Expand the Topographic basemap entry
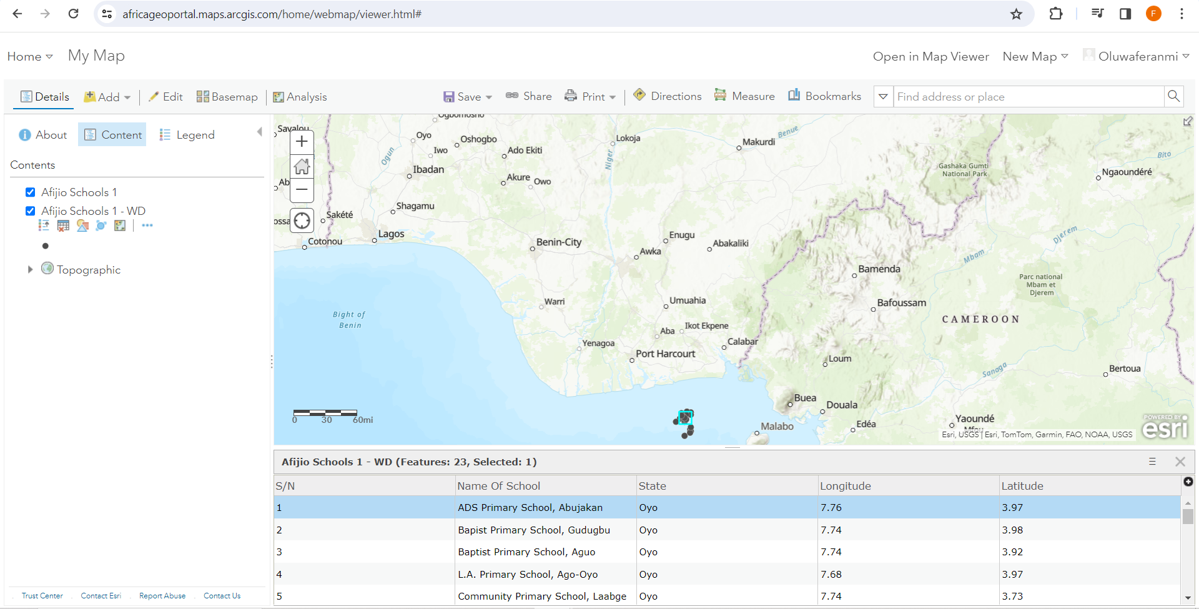 30,269
